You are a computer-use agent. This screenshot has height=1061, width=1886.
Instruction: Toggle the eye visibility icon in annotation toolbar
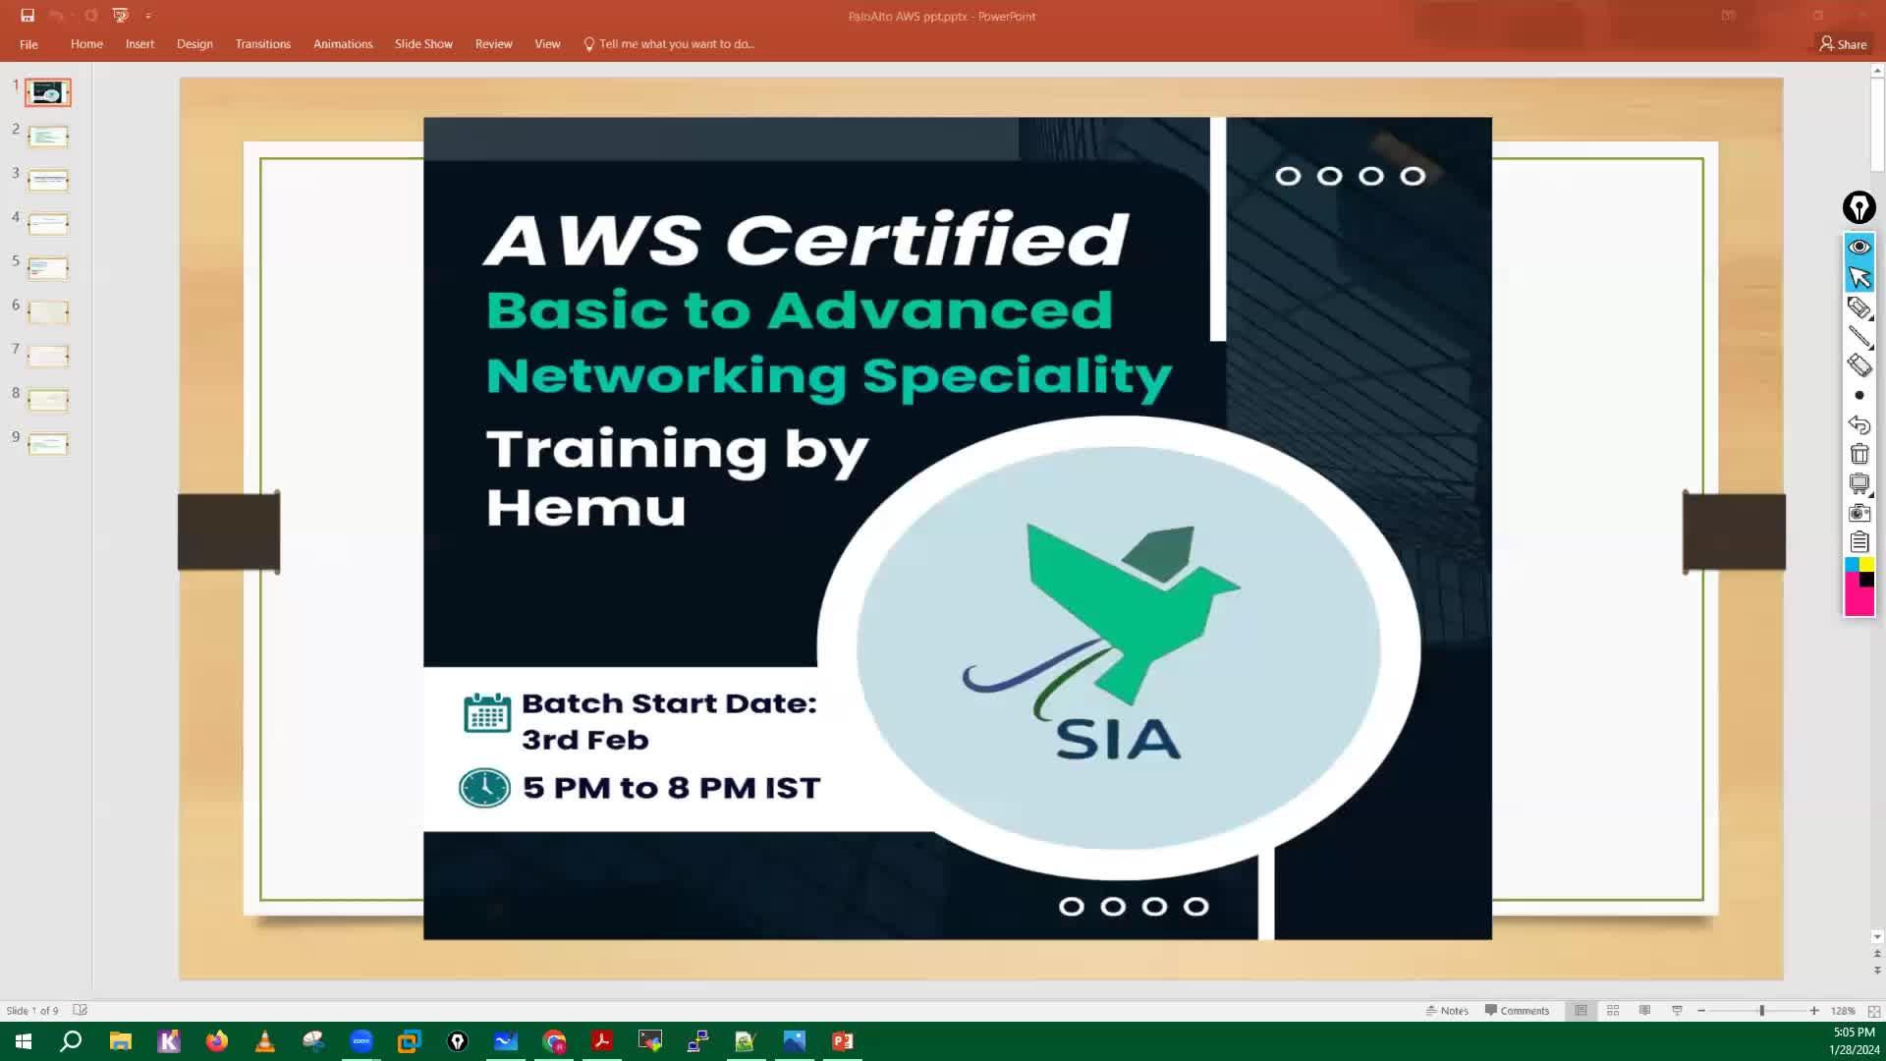[x=1858, y=247]
